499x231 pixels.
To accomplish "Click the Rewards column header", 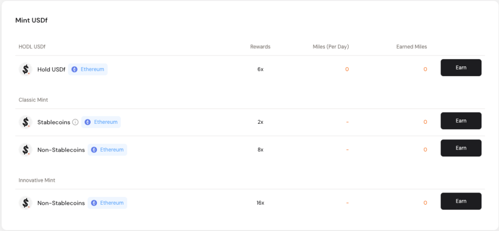I will [x=260, y=47].
